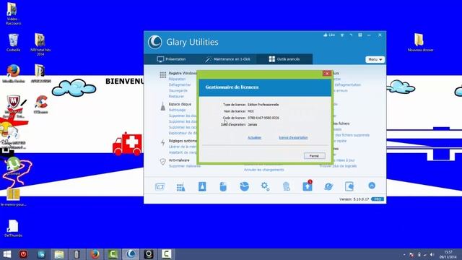462x260 pixels.
Task: Open the Mozilla Firefox desktop shortcut
Action: click(13, 74)
